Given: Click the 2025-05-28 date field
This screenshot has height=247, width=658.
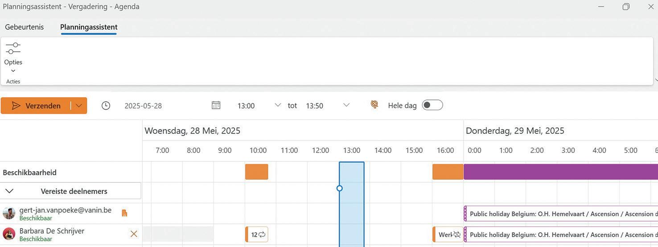Looking at the screenshot, I should (x=144, y=106).
